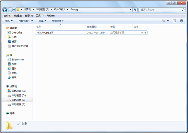
Task: Open OneDrive in the favorites sidebar
Action: tap(17, 33)
